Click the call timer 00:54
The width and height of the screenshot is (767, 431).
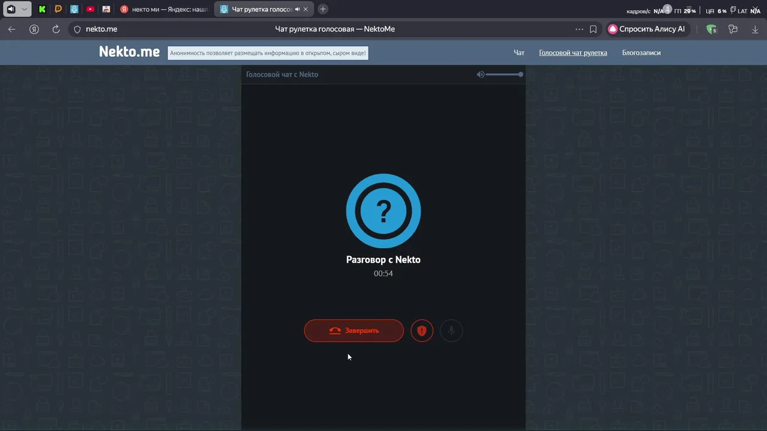383,274
